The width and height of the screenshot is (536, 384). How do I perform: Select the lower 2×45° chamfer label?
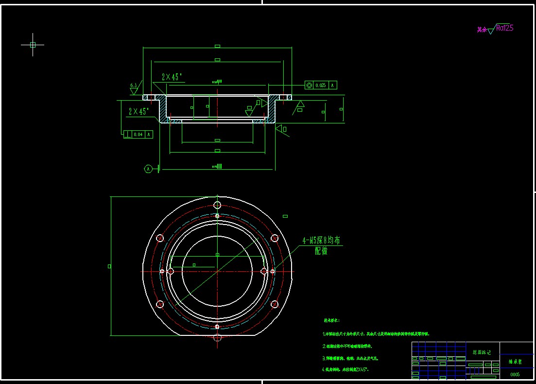[139, 111]
